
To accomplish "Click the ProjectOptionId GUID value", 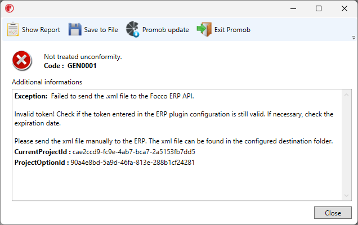I will click(x=132, y=163).
